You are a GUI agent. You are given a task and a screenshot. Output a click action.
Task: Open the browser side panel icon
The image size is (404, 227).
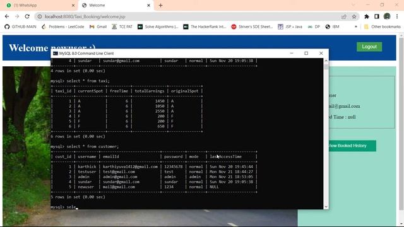(x=377, y=16)
